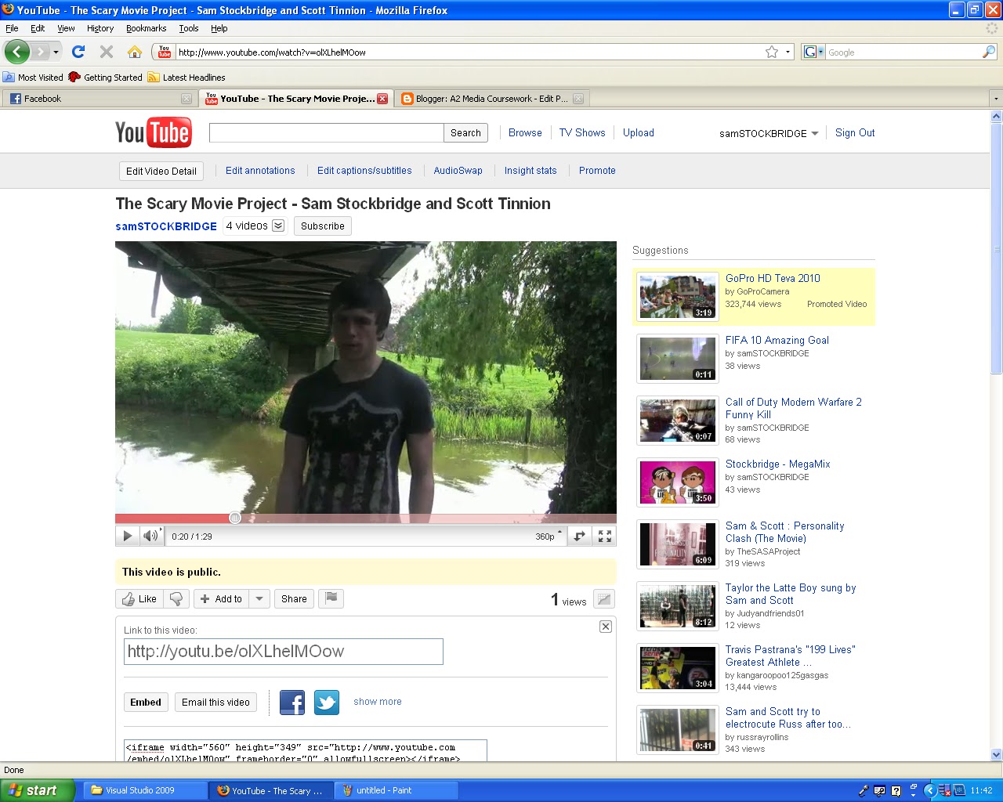Switch to the Facebook tab

(99, 99)
